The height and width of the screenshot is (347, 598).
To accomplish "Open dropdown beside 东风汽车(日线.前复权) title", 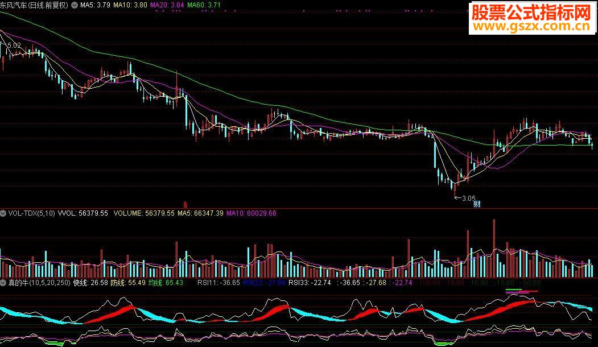I will tap(74, 5).
